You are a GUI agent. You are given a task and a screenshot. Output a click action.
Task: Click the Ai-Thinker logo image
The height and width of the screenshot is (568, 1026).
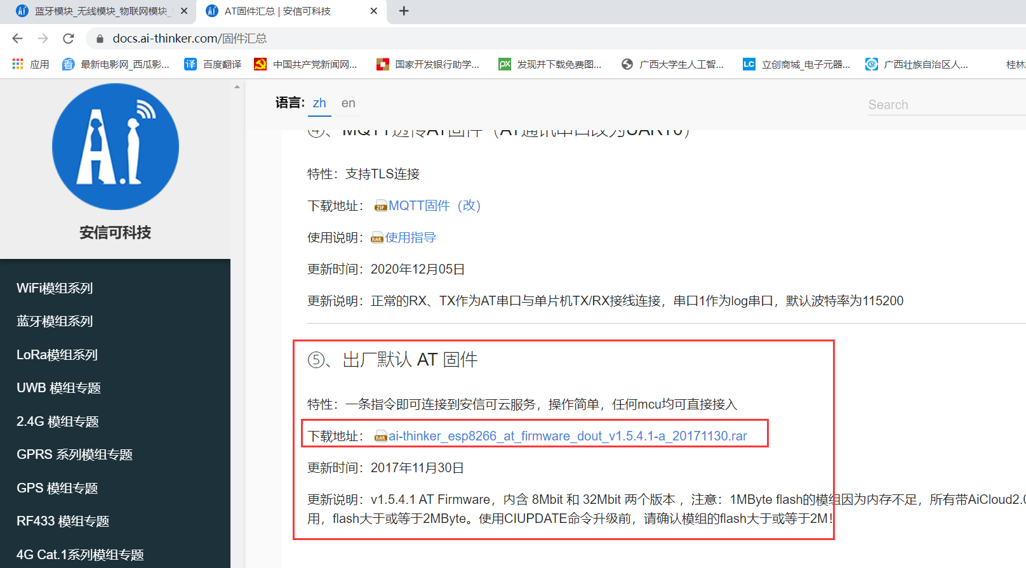(116, 147)
